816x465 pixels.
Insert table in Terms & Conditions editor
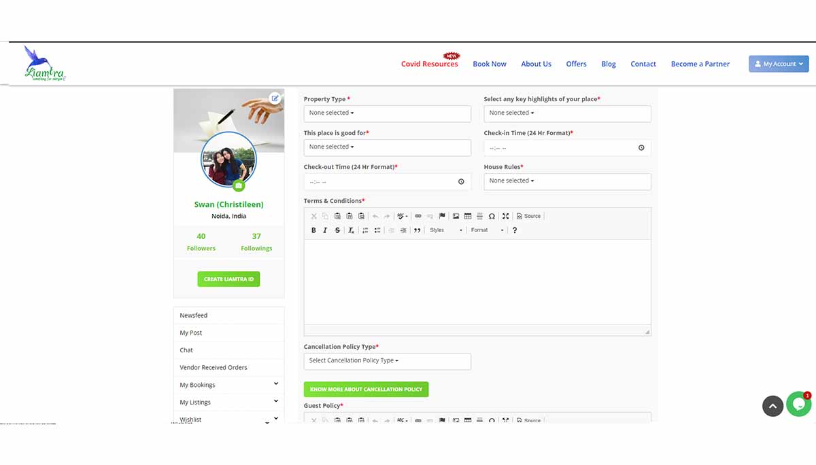pyautogui.click(x=468, y=216)
